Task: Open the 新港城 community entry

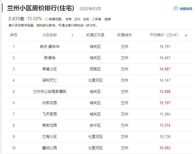Action: [x=50, y=58]
